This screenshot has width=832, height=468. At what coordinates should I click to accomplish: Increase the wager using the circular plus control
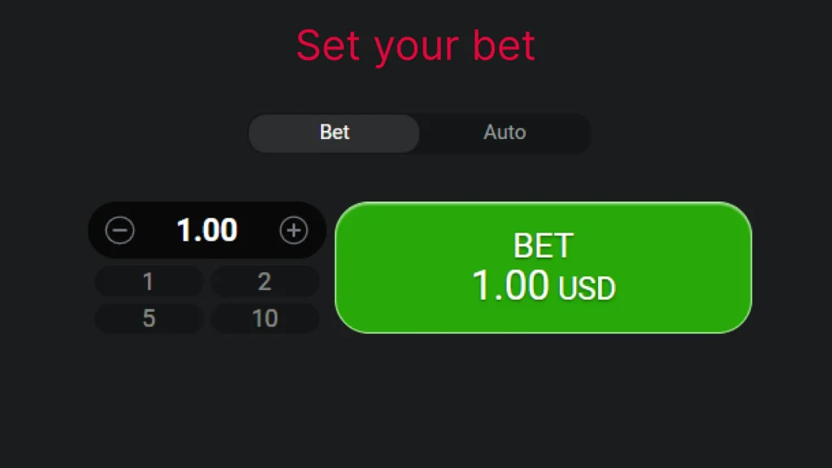coord(294,230)
